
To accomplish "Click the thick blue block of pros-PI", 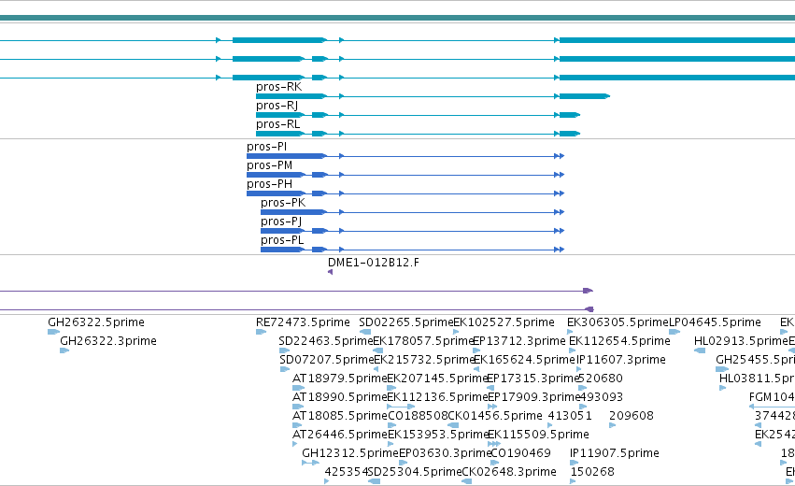I will [286, 156].
